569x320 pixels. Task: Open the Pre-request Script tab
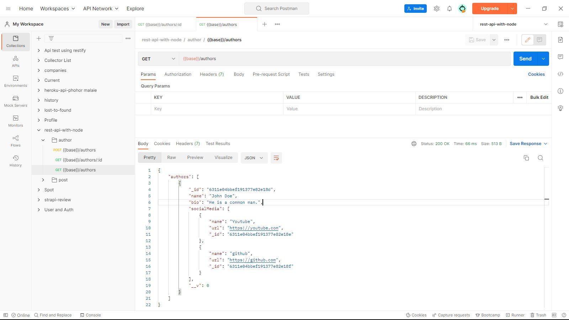pyautogui.click(x=271, y=74)
